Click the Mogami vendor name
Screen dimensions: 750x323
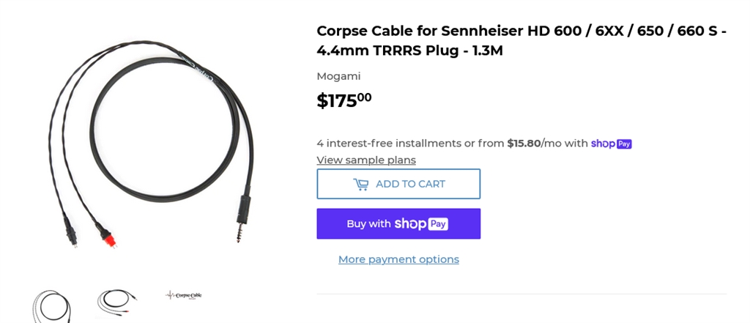click(x=338, y=76)
